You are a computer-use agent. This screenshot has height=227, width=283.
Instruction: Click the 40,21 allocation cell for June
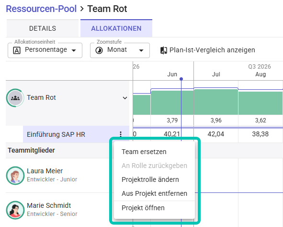point(172,134)
